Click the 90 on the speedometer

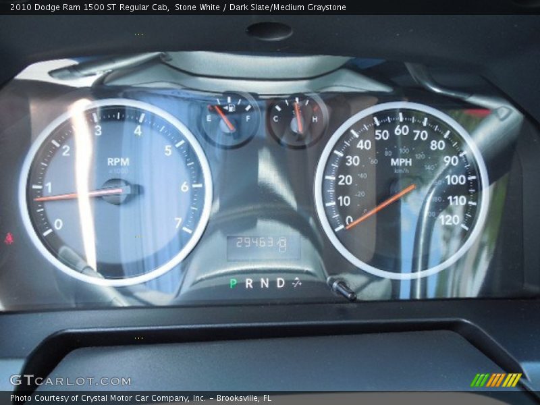[x=451, y=161]
